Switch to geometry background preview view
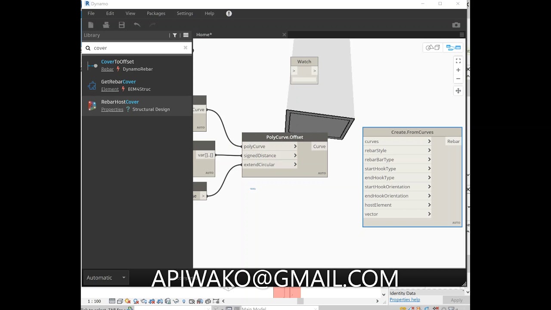The image size is (551, 310). point(433,47)
